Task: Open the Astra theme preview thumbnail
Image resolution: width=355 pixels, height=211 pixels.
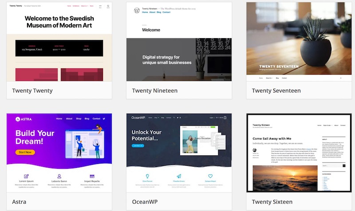Action: [x=59, y=153]
